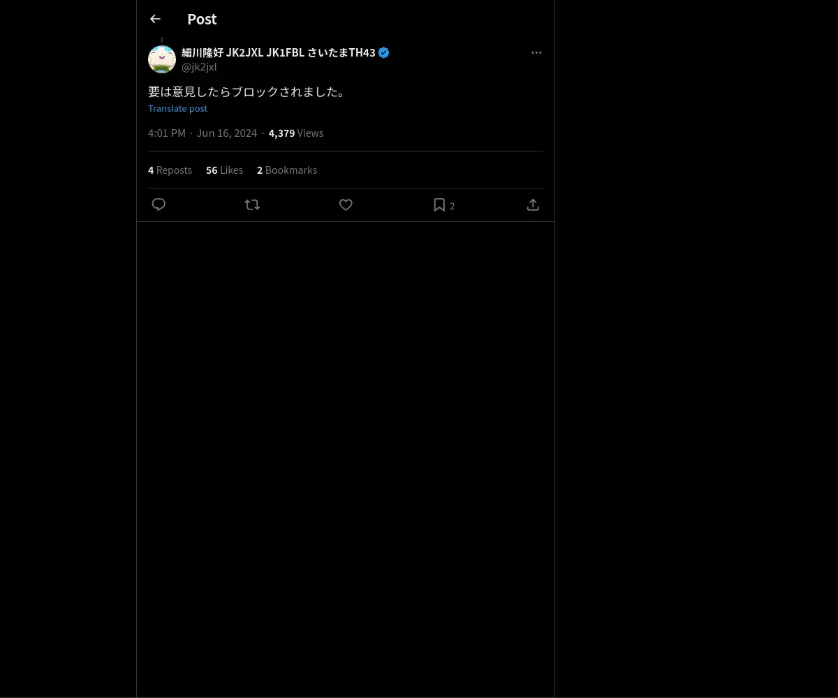Click the repost arrows icon
This screenshot has width=838, height=698.
point(252,205)
